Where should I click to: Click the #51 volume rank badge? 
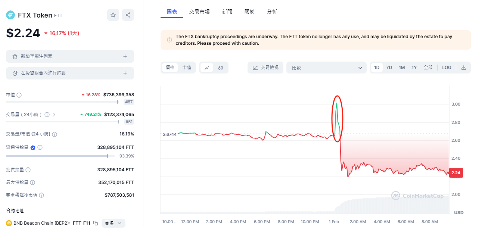pos(129,122)
